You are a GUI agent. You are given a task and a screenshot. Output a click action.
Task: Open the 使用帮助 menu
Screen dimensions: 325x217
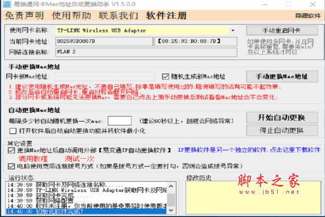coord(72,16)
